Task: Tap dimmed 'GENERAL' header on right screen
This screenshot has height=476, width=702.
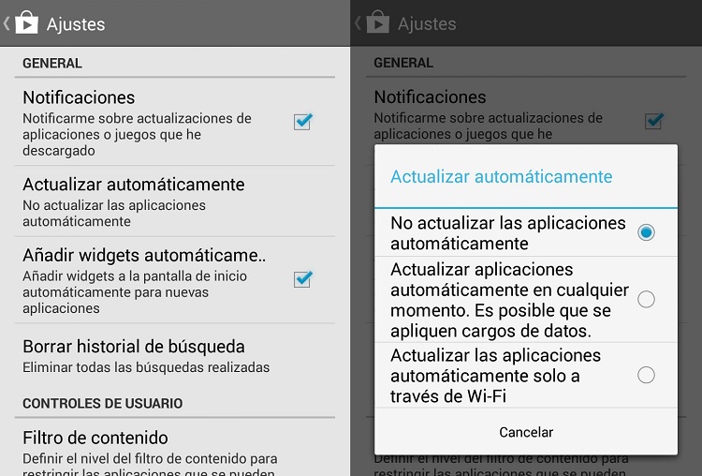Action: (x=403, y=63)
